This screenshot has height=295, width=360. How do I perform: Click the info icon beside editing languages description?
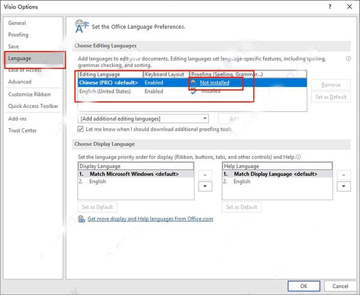pos(348,59)
